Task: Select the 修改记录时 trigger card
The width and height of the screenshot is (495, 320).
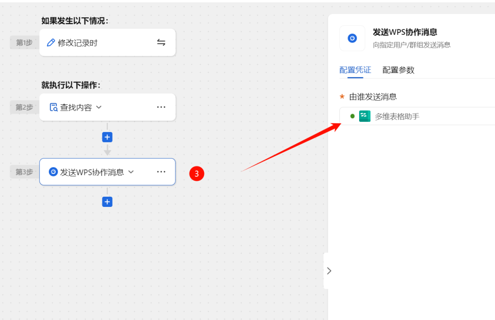Action: coord(107,43)
